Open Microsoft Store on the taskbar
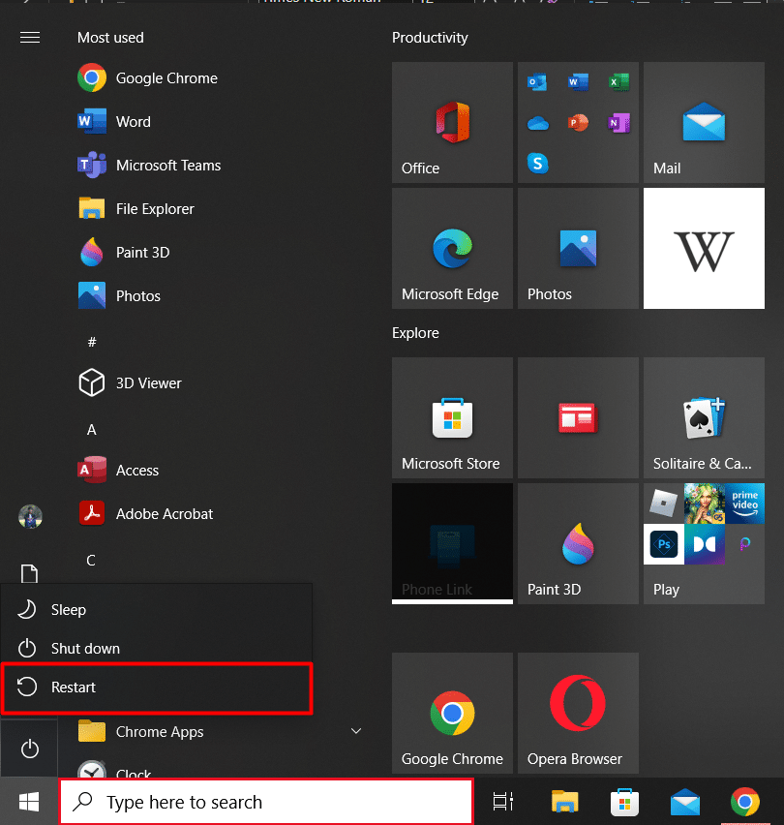 624,802
